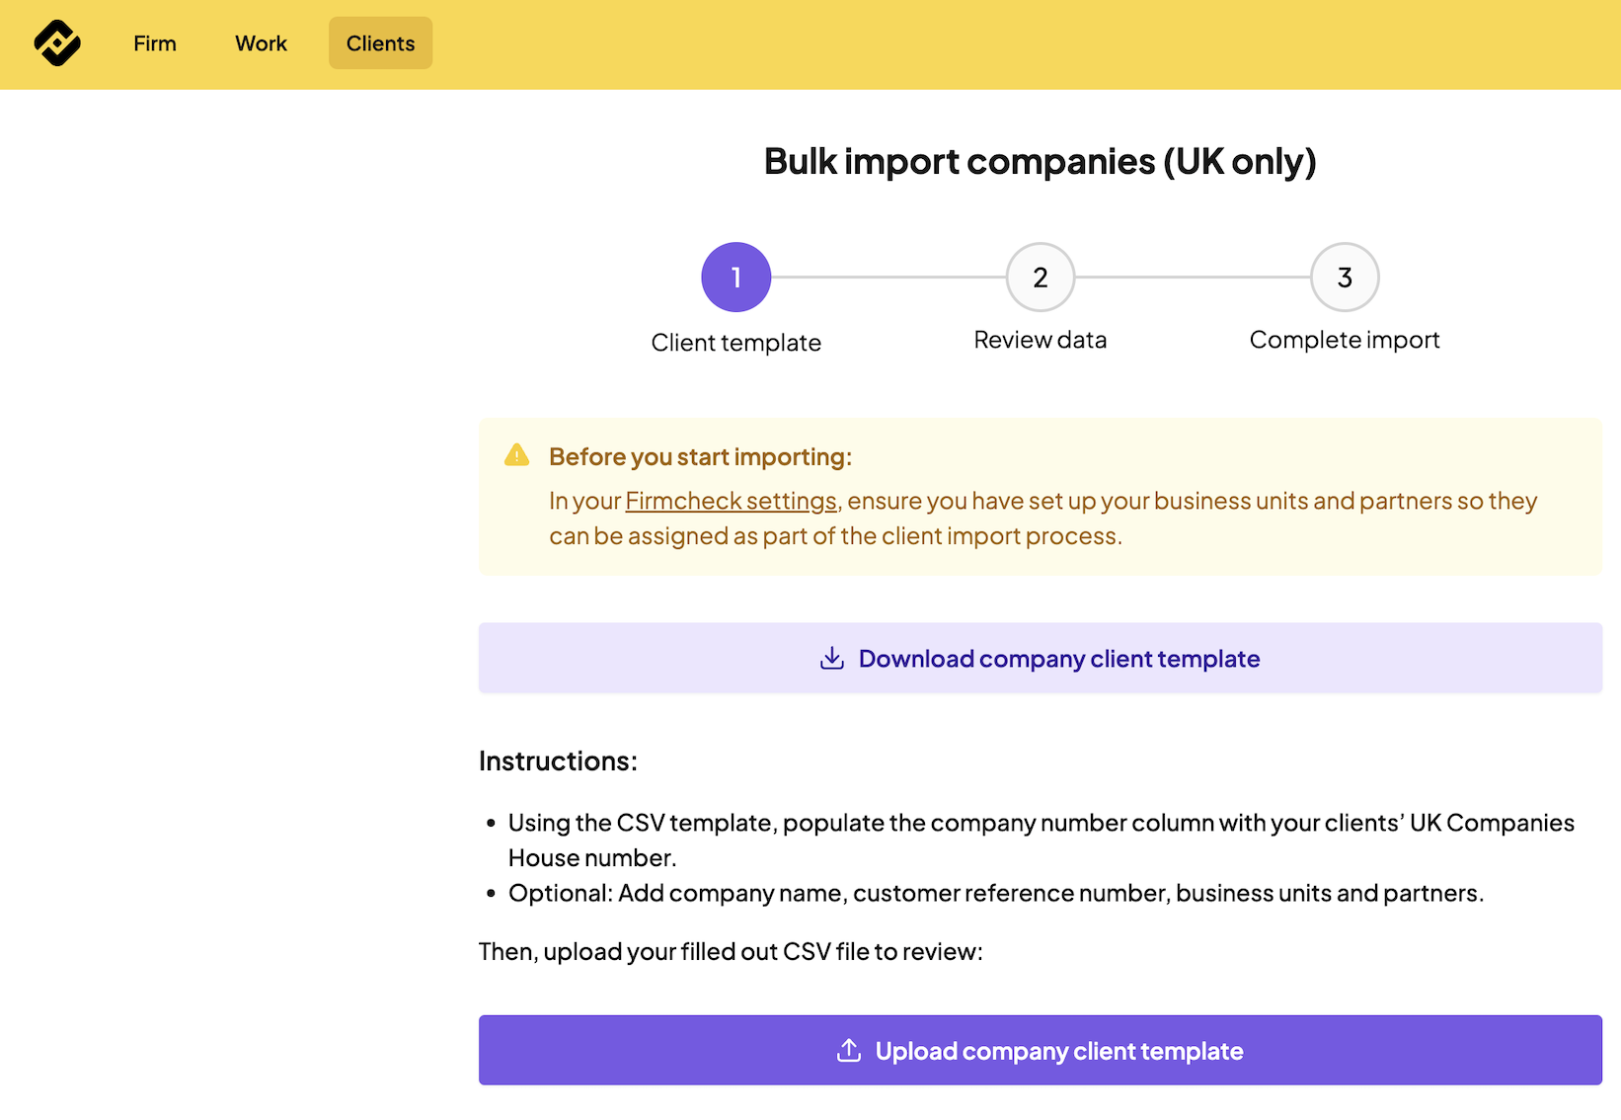Click the "Bulk import companies (UK only)" heading
The height and width of the screenshot is (1120, 1621).
(1040, 161)
